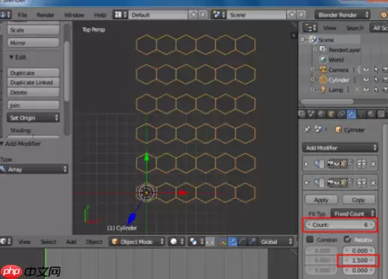Open the Help menu
The height and width of the screenshot is (279, 388).
(100, 15)
